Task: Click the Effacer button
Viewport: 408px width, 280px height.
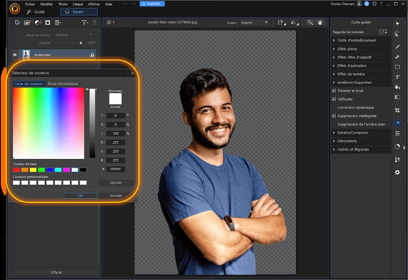Action: [56, 272]
